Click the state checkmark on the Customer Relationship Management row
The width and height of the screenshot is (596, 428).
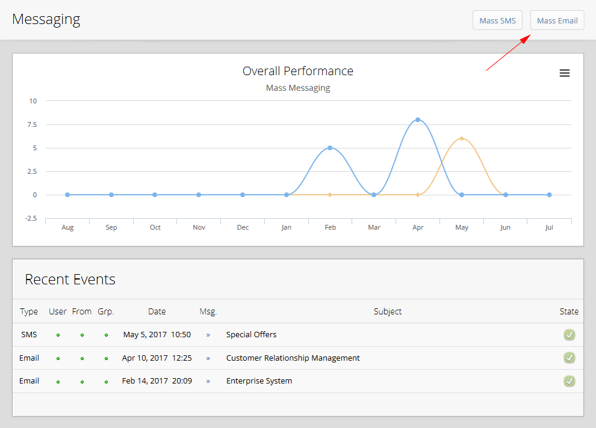coord(569,358)
